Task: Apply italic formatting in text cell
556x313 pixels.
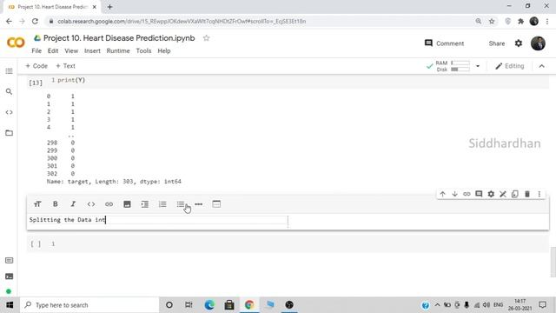Action: coord(73,204)
